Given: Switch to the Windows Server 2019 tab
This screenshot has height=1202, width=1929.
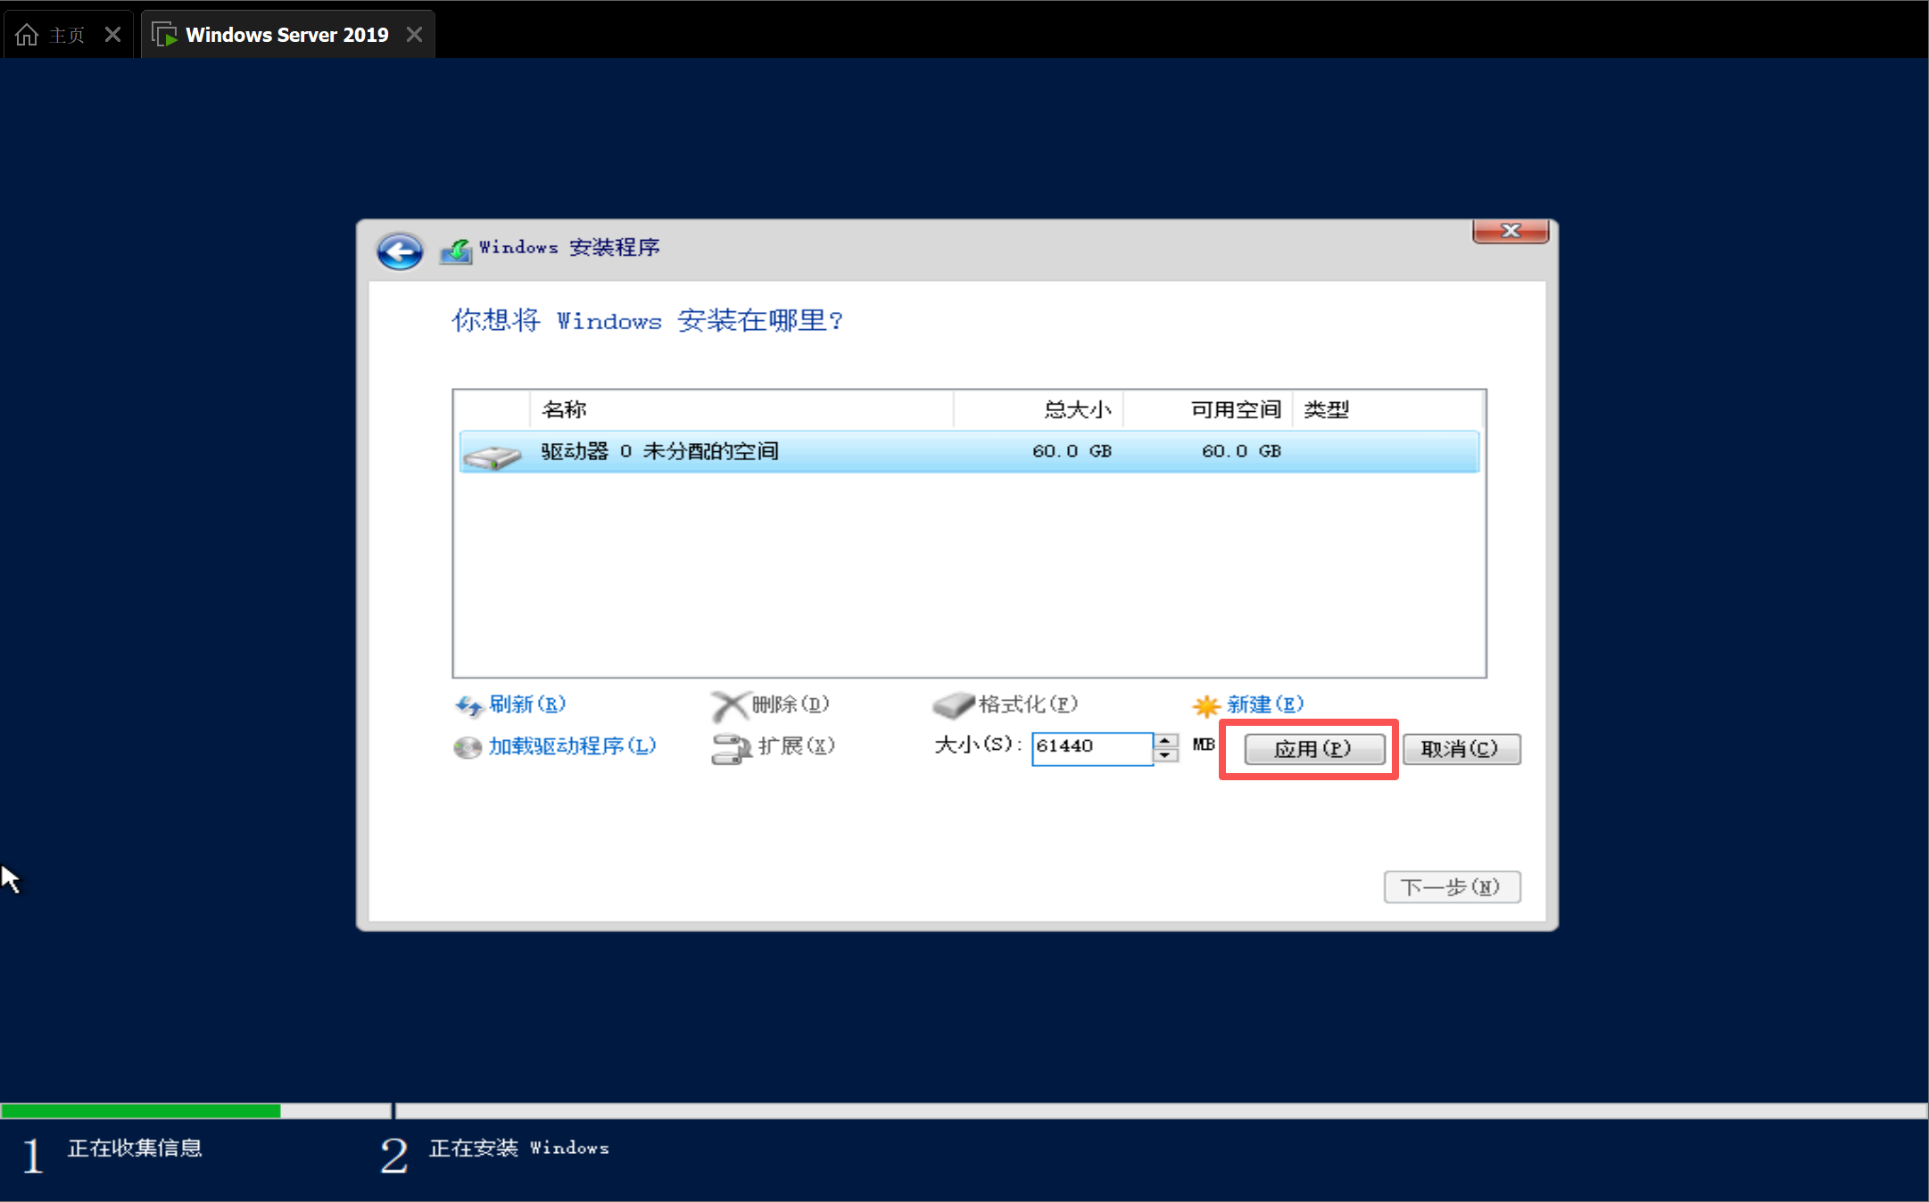Looking at the screenshot, I should [287, 35].
